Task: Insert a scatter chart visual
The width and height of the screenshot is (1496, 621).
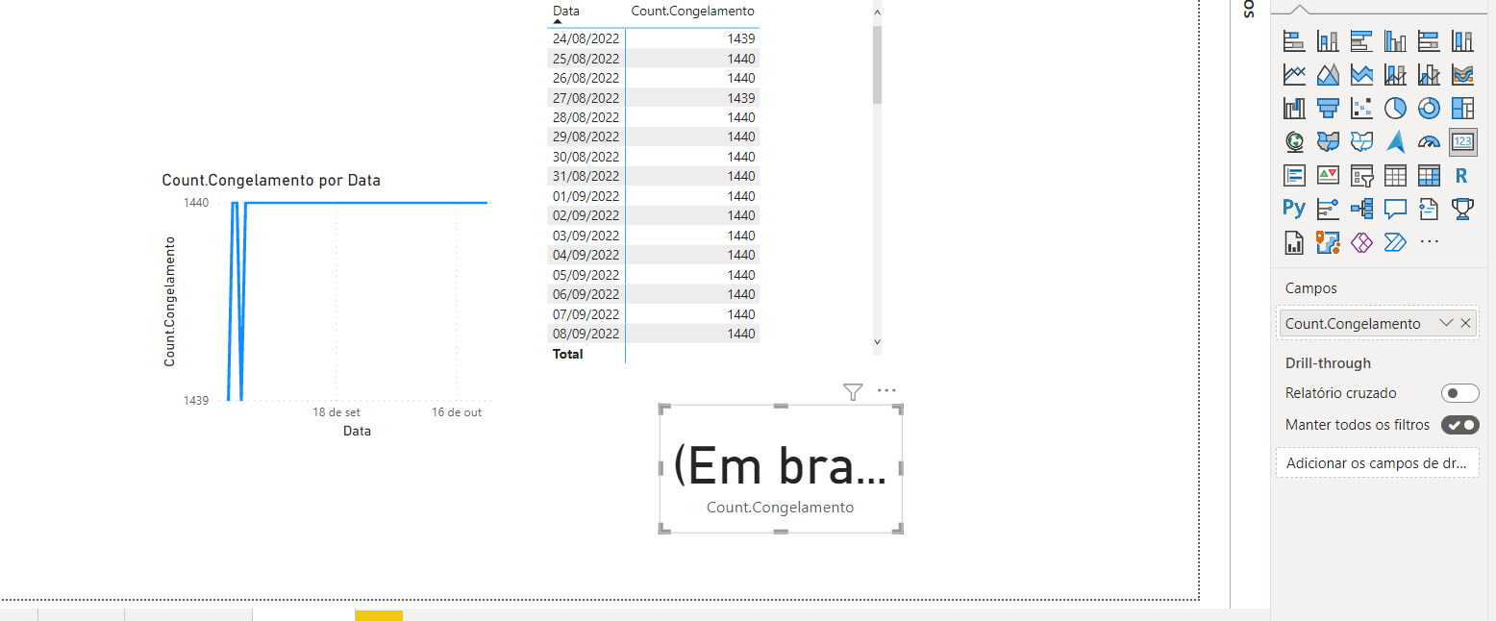Action: pos(1361,109)
